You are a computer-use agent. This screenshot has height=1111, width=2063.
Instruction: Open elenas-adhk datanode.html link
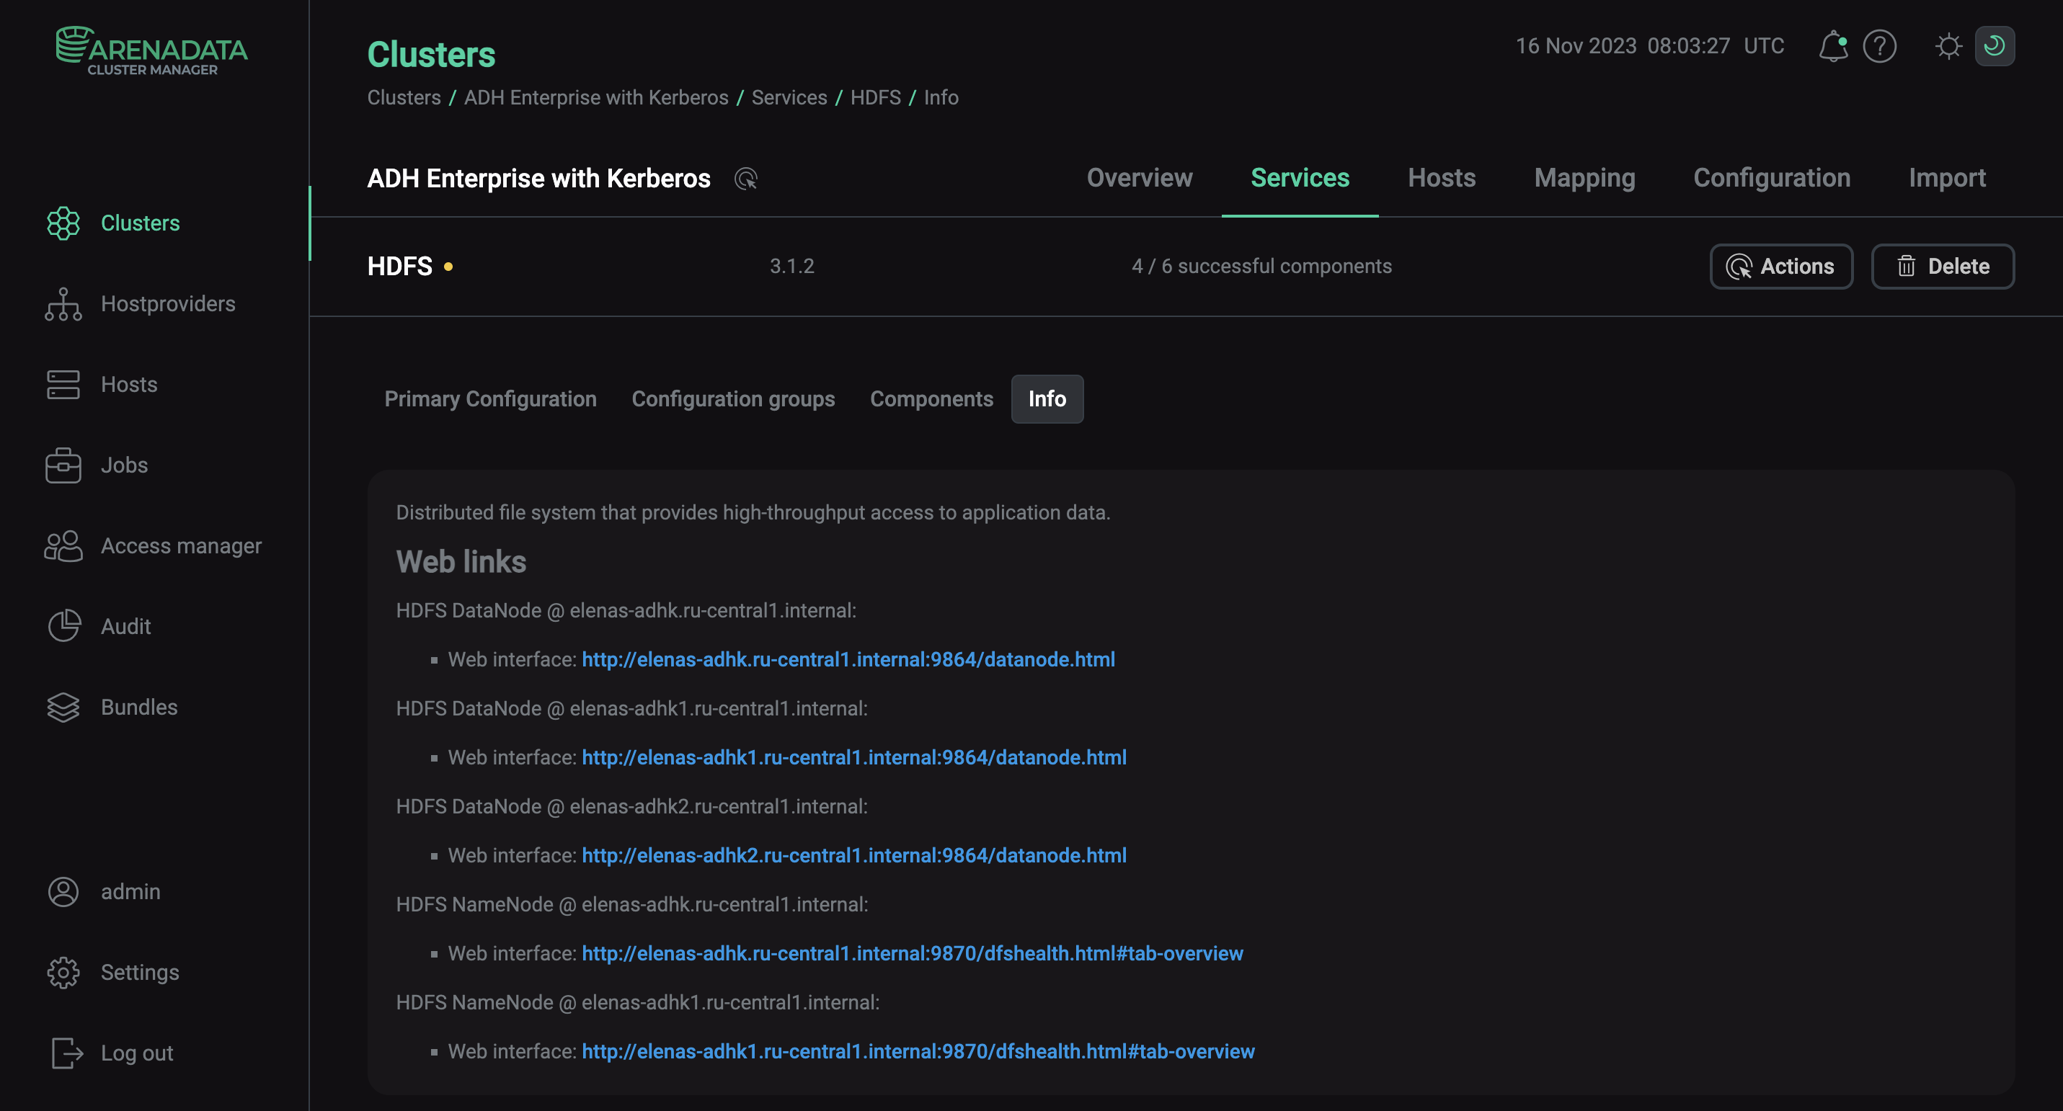coord(848,659)
